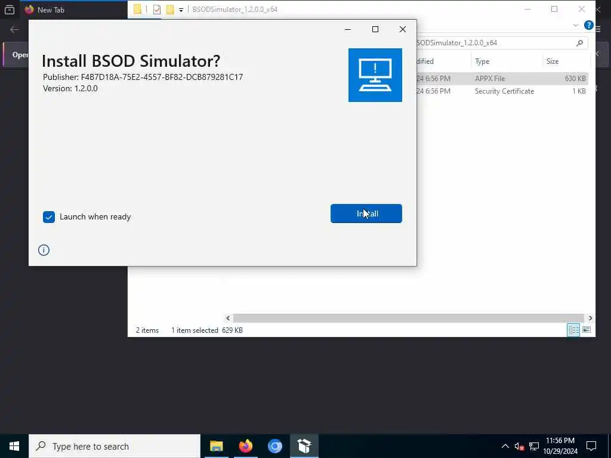Open the Chromium browser taskbar icon

(x=274, y=446)
